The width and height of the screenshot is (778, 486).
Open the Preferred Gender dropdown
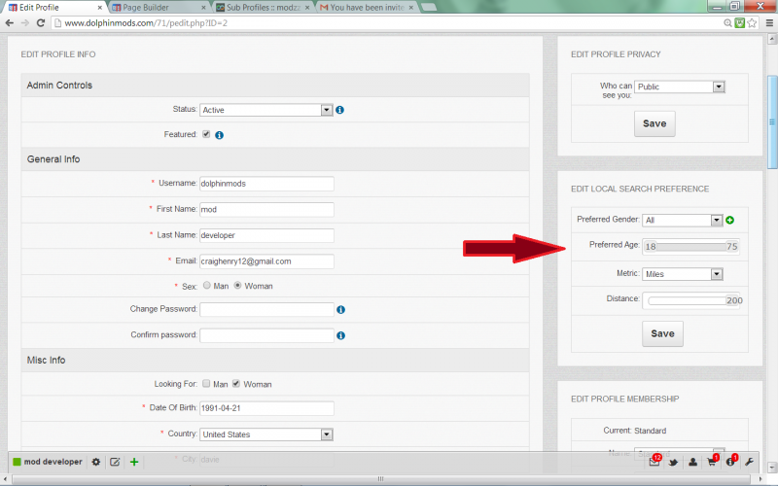point(683,221)
